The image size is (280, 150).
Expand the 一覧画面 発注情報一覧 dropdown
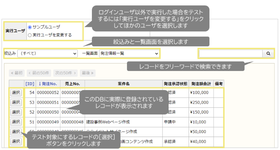click(x=129, y=53)
